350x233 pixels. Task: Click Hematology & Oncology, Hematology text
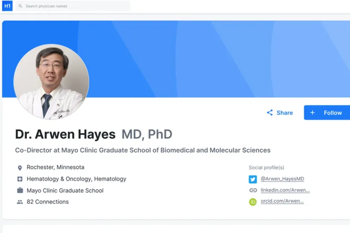(x=76, y=179)
